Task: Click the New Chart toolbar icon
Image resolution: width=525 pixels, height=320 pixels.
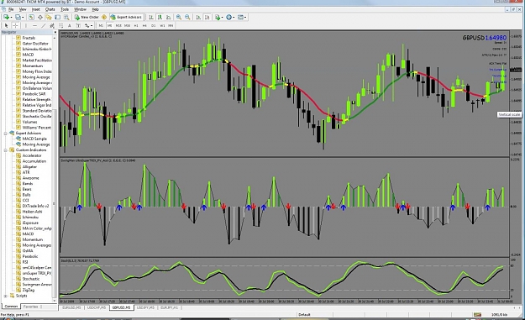Action: point(6,17)
